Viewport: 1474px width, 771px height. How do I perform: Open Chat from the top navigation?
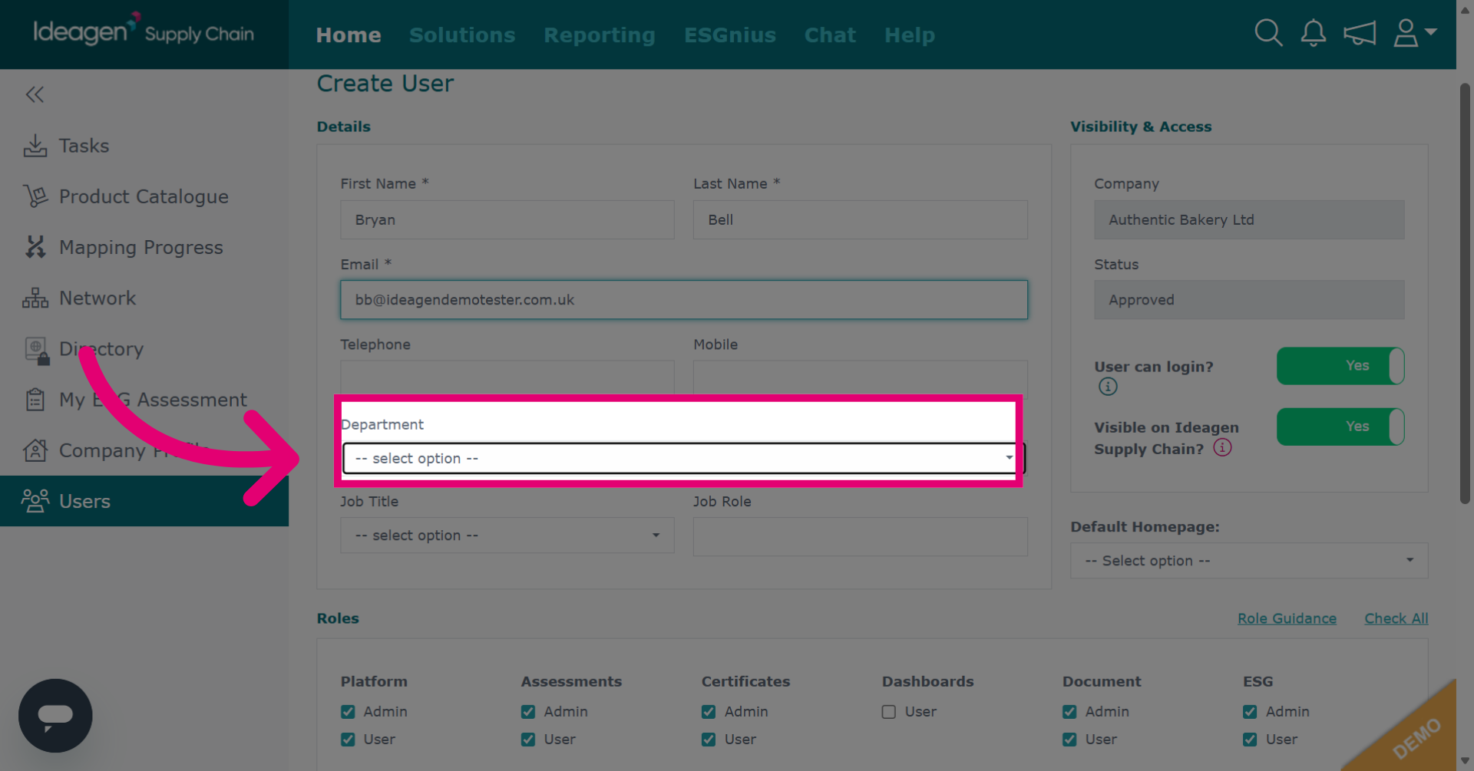click(x=830, y=35)
